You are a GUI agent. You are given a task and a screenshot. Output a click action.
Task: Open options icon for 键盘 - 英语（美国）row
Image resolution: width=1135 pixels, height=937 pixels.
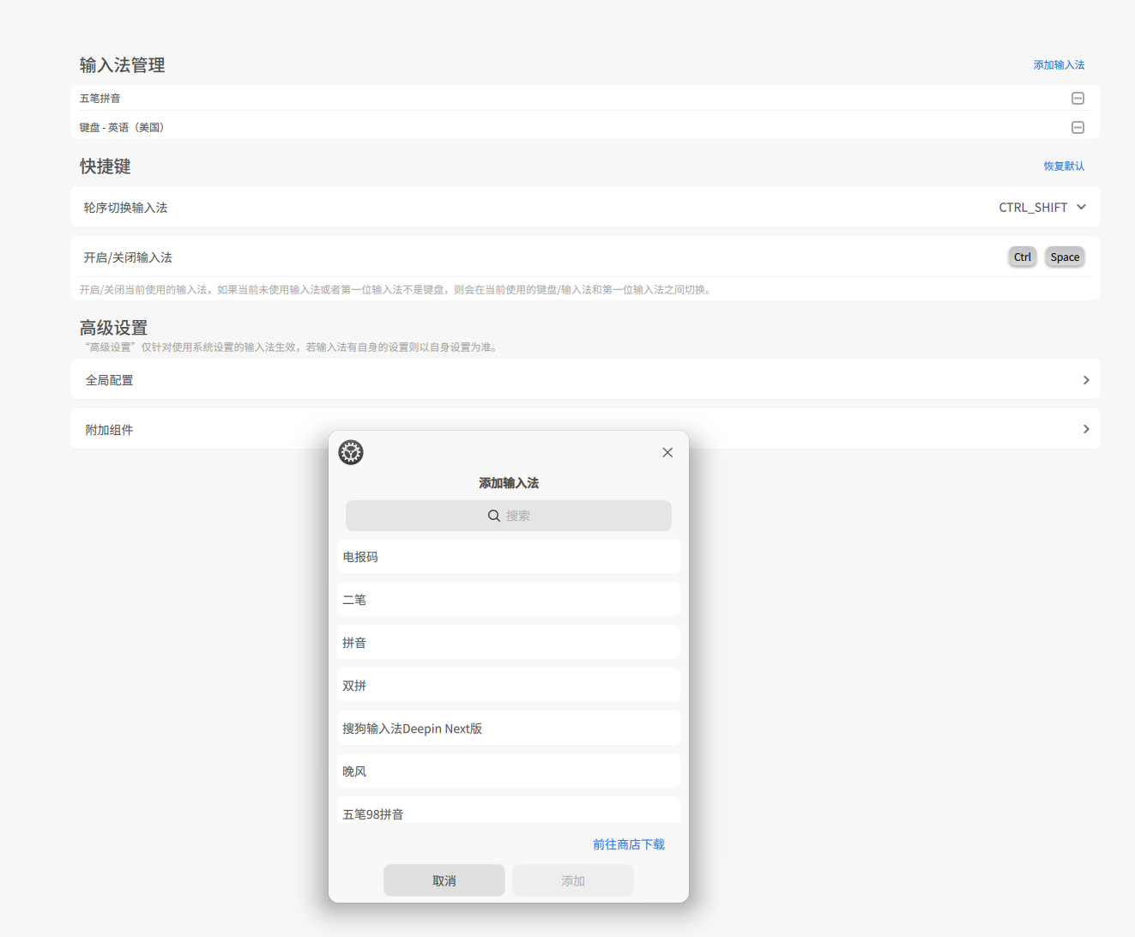[x=1078, y=128]
